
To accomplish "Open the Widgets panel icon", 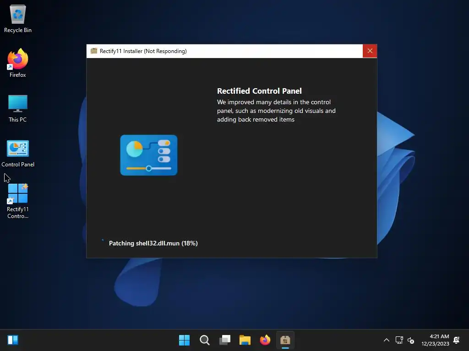I will [x=13, y=340].
